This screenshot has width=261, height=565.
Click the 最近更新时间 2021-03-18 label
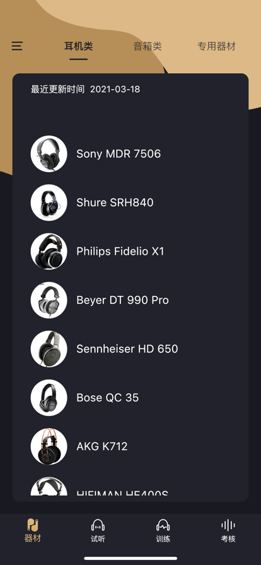coord(86,90)
